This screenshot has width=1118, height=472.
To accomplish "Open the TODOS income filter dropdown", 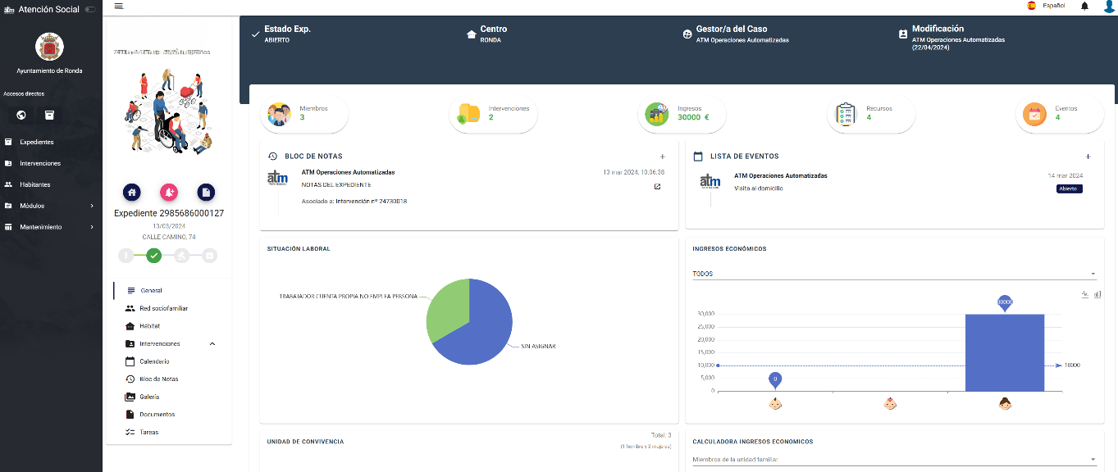I will [x=894, y=274].
